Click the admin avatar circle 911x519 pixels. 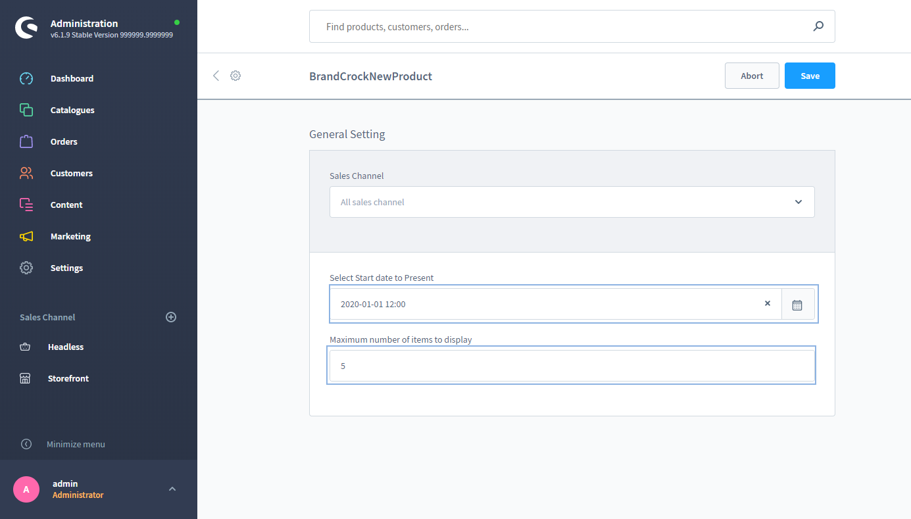tap(26, 489)
